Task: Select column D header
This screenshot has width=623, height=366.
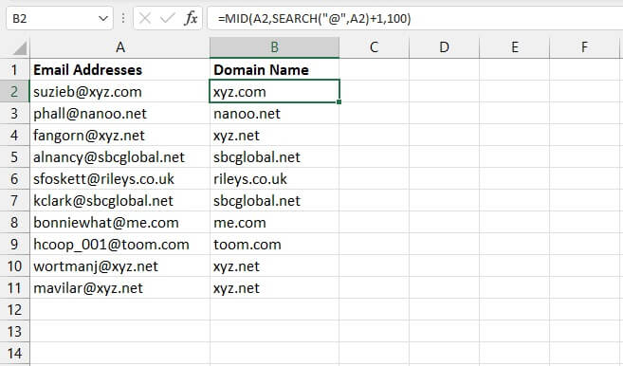Action: click(x=444, y=47)
